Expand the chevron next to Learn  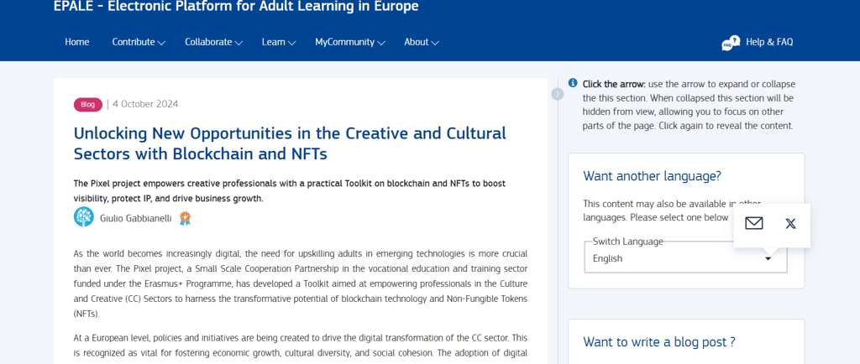point(291,43)
